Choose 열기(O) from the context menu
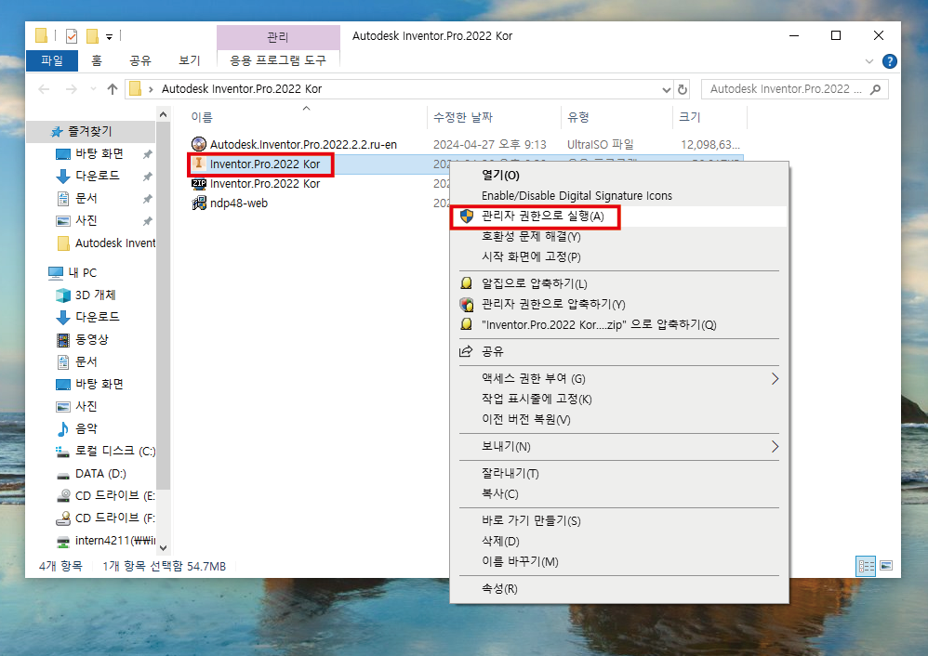This screenshot has height=656, width=928. tap(619, 175)
